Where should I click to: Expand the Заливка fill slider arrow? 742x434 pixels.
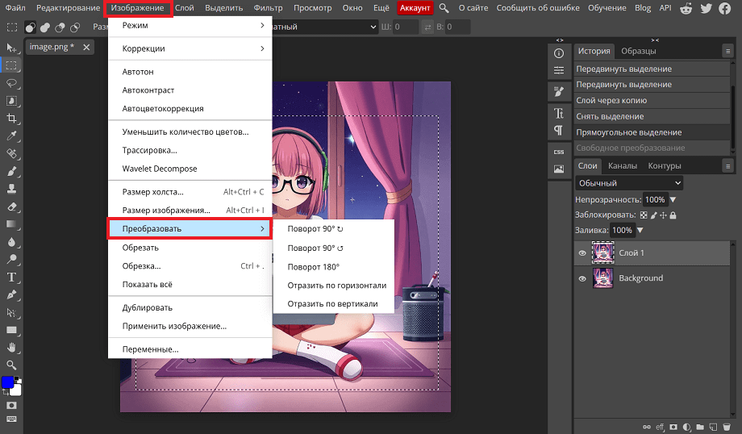coord(640,231)
